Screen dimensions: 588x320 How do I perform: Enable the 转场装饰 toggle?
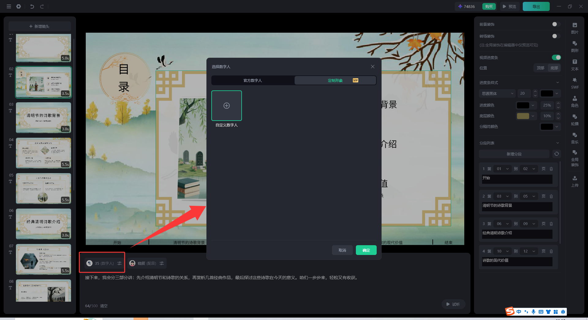click(x=556, y=36)
